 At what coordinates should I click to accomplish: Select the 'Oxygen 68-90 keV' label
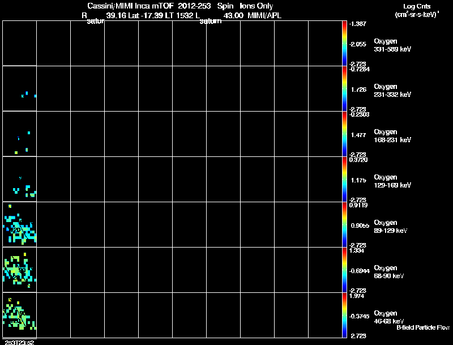(389, 272)
